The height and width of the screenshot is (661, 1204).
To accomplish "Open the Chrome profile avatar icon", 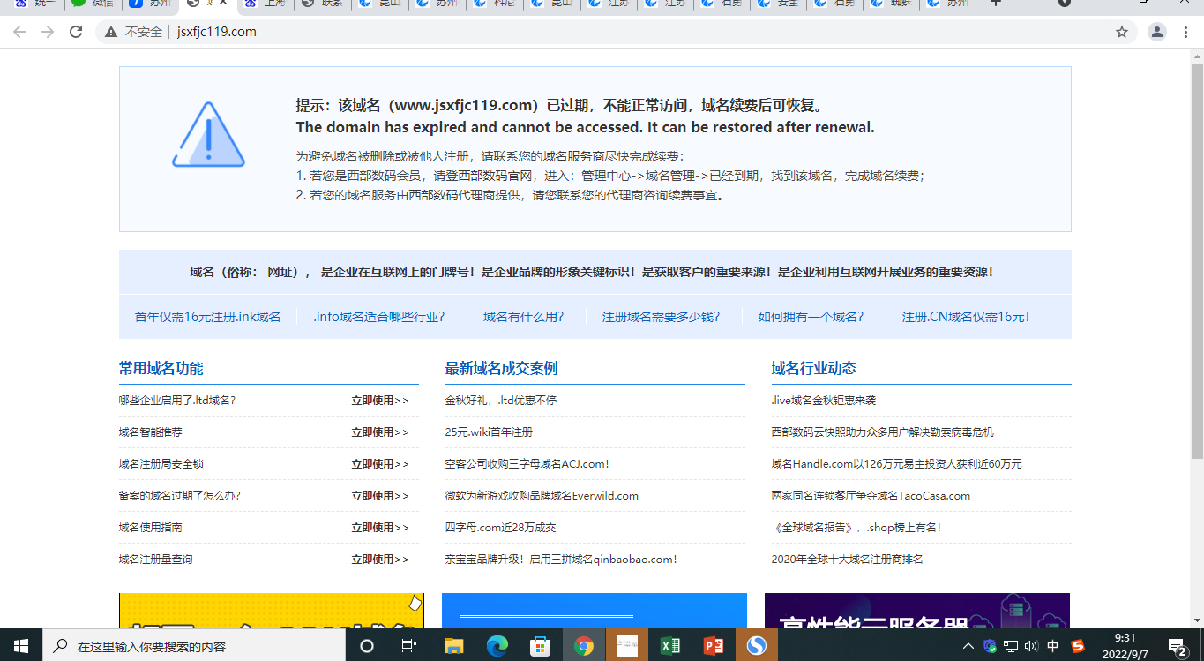I will click(1157, 32).
